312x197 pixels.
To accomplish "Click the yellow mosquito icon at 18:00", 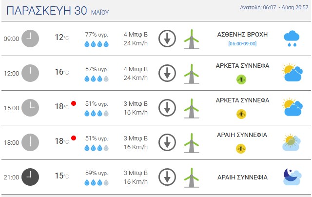I will [241, 149].
